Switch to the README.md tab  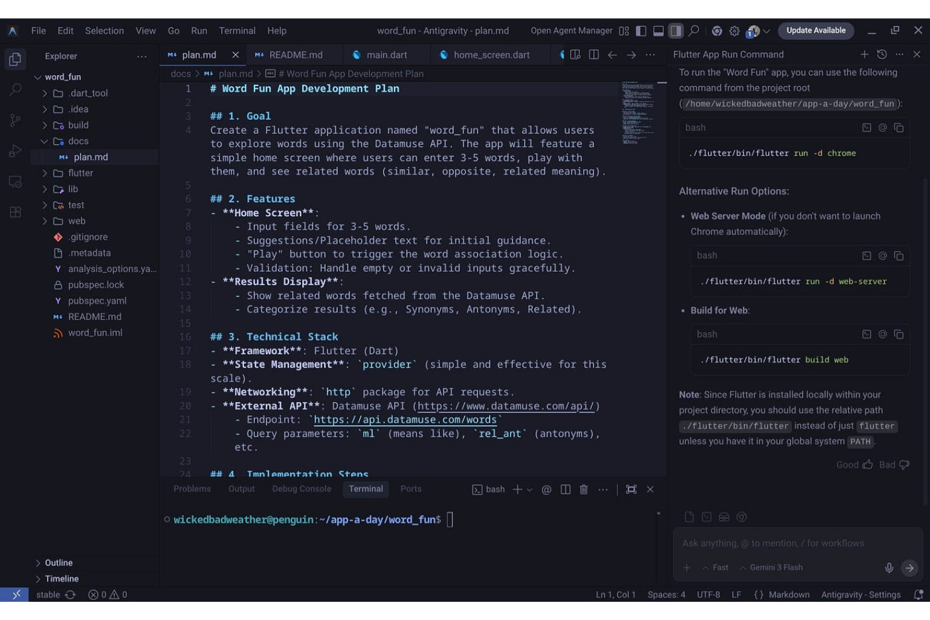[x=295, y=55]
